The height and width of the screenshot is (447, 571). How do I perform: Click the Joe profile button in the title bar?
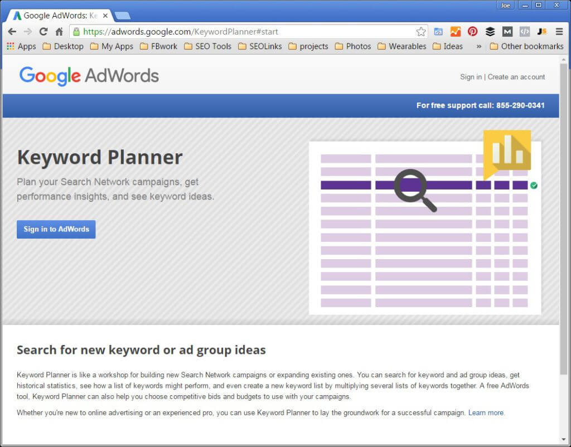(x=505, y=5)
